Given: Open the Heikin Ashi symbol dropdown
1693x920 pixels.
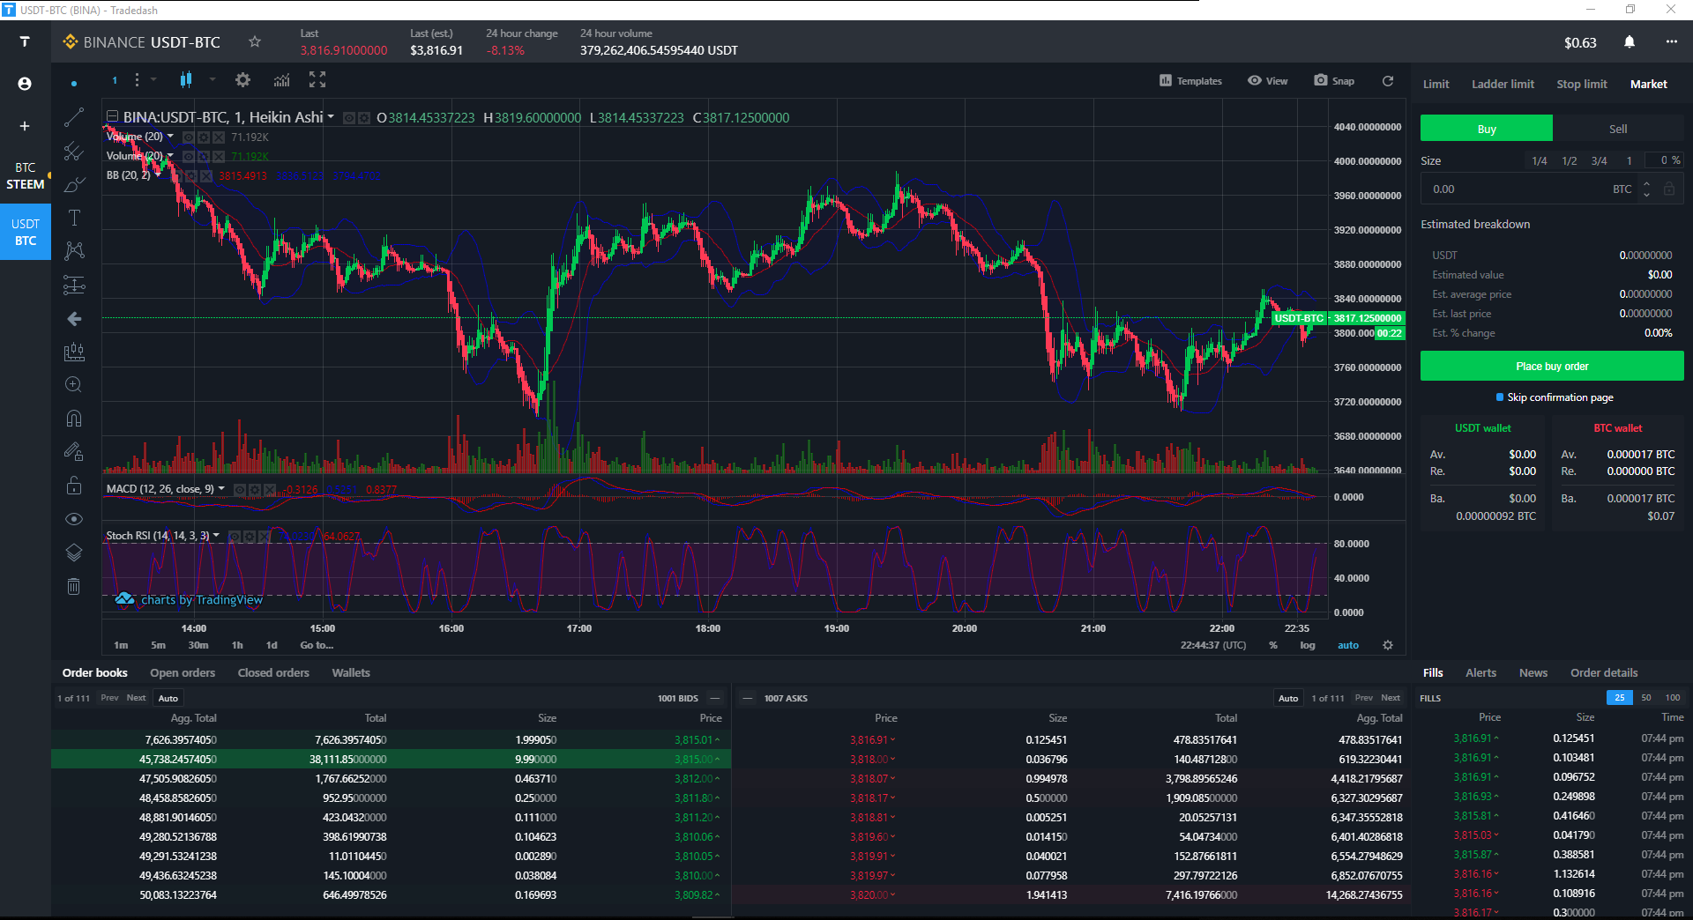Looking at the screenshot, I should (x=331, y=116).
